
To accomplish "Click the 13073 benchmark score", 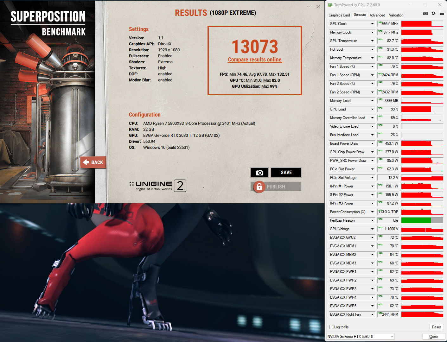I will coord(255,47).
